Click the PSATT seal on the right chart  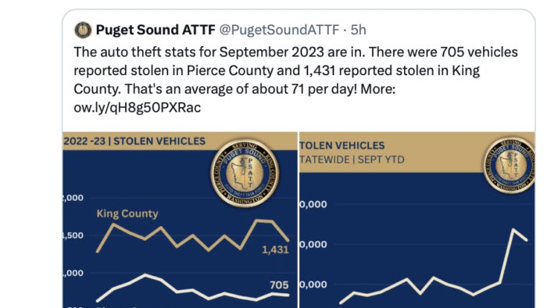(509, 165)
